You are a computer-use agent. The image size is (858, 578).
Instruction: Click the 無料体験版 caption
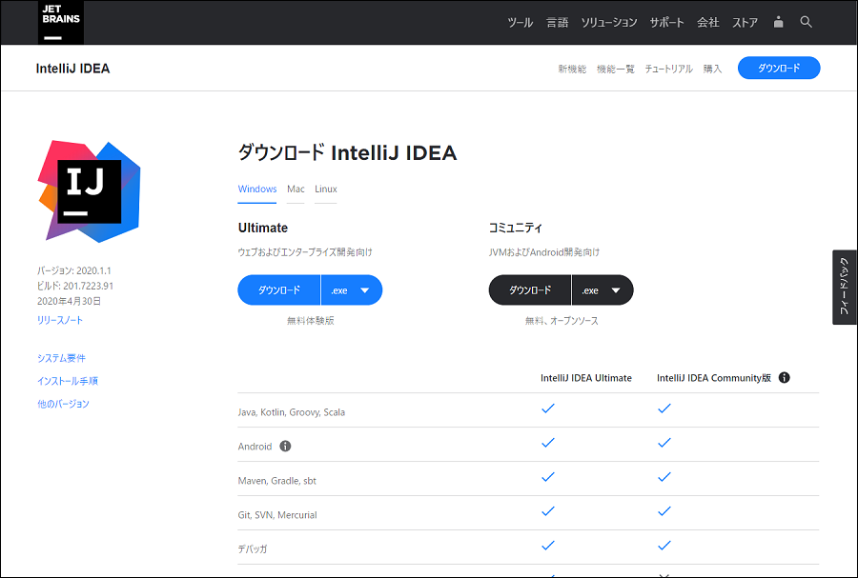click(x=310, y=321)
